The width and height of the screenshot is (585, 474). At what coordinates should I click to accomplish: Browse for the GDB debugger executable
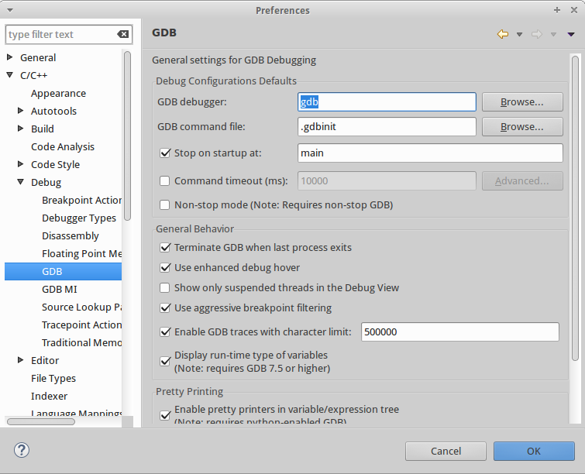click(522, 101)
